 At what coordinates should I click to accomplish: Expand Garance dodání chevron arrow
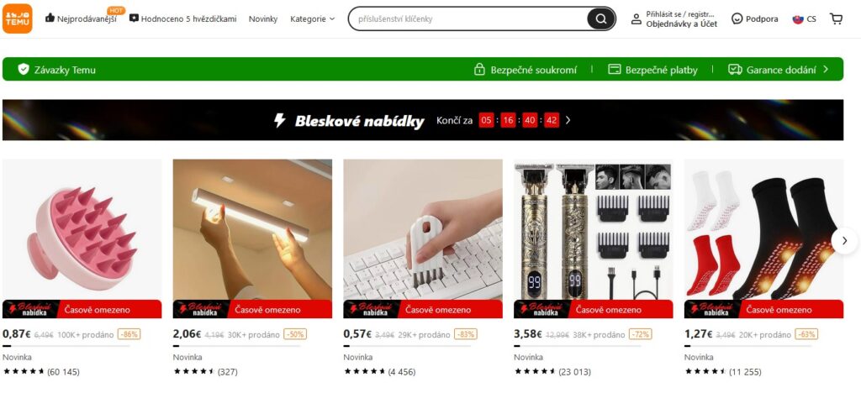tap(826, 70)
